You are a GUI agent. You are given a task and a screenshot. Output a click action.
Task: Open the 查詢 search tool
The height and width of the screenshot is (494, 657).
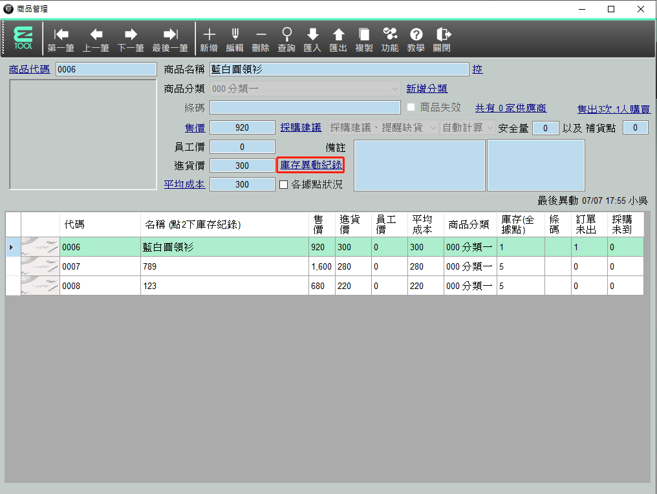286,39
